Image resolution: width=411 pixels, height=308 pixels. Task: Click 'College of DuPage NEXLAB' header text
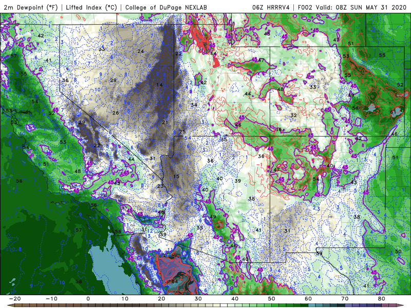coord(166,7)
